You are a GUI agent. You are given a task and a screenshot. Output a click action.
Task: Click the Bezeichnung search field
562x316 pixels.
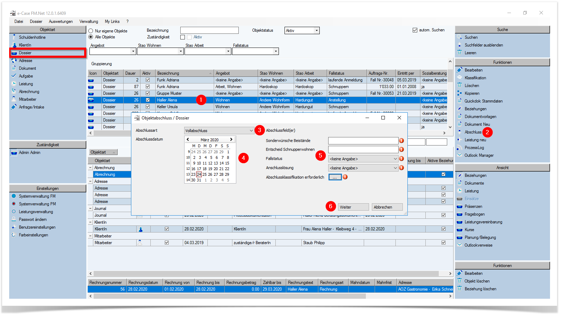click(210, 30)
